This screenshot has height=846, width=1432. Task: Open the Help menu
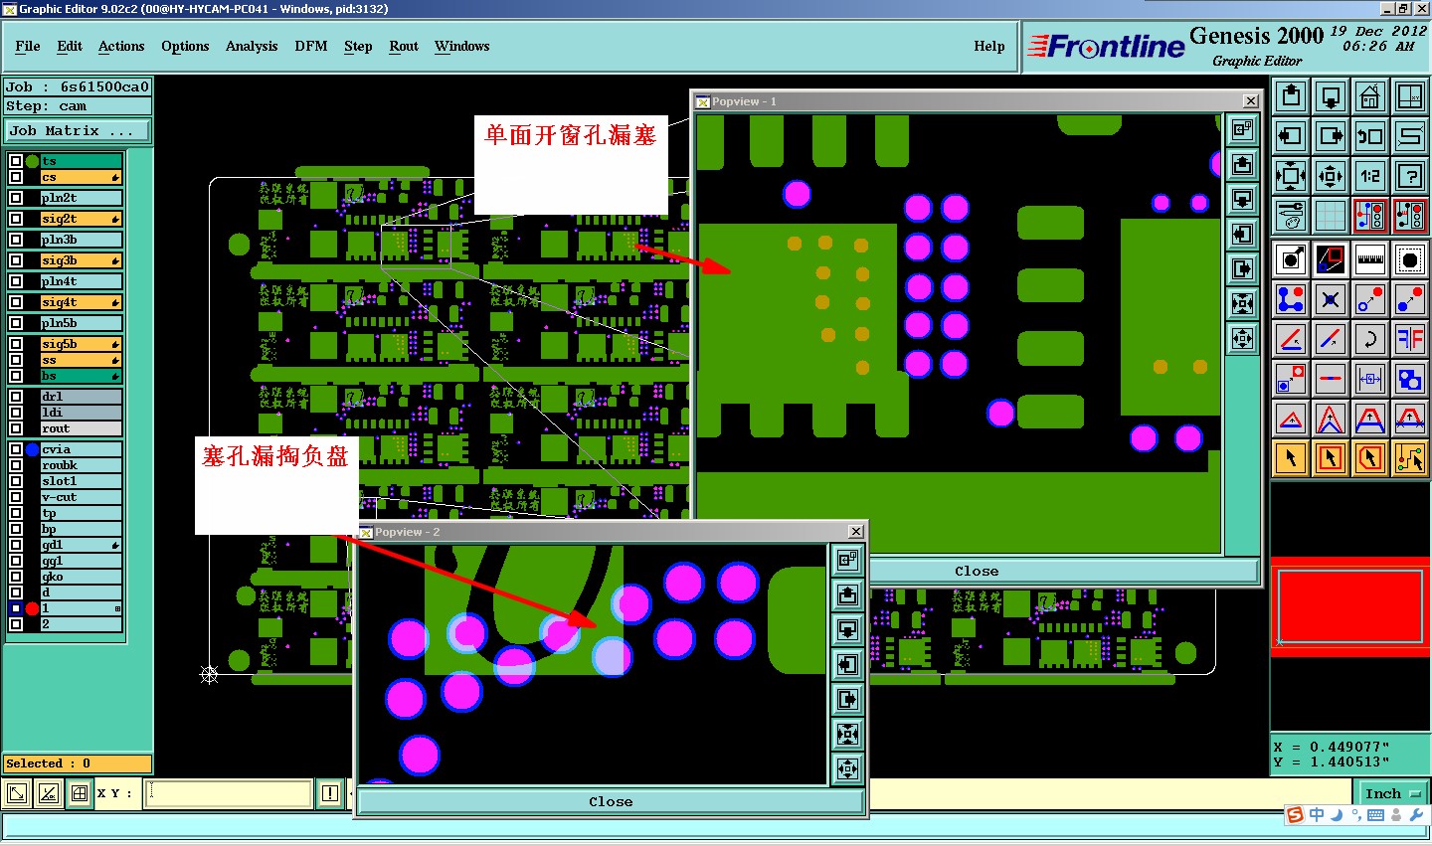point(989,46)
